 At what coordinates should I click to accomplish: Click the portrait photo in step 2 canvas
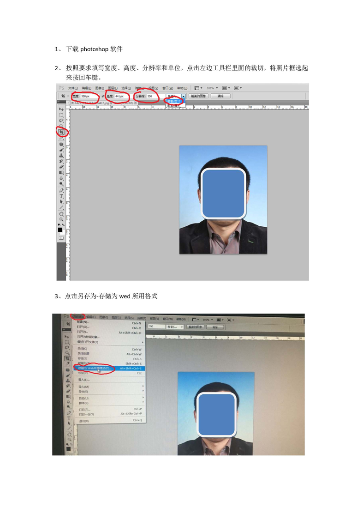223,200
